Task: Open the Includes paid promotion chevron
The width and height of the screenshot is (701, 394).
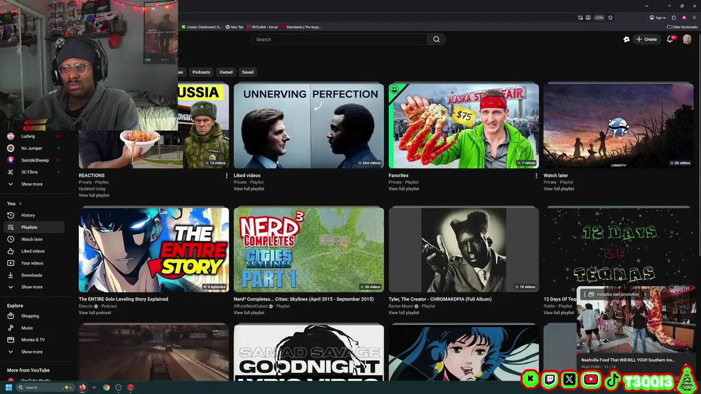Action: (645, 294)
